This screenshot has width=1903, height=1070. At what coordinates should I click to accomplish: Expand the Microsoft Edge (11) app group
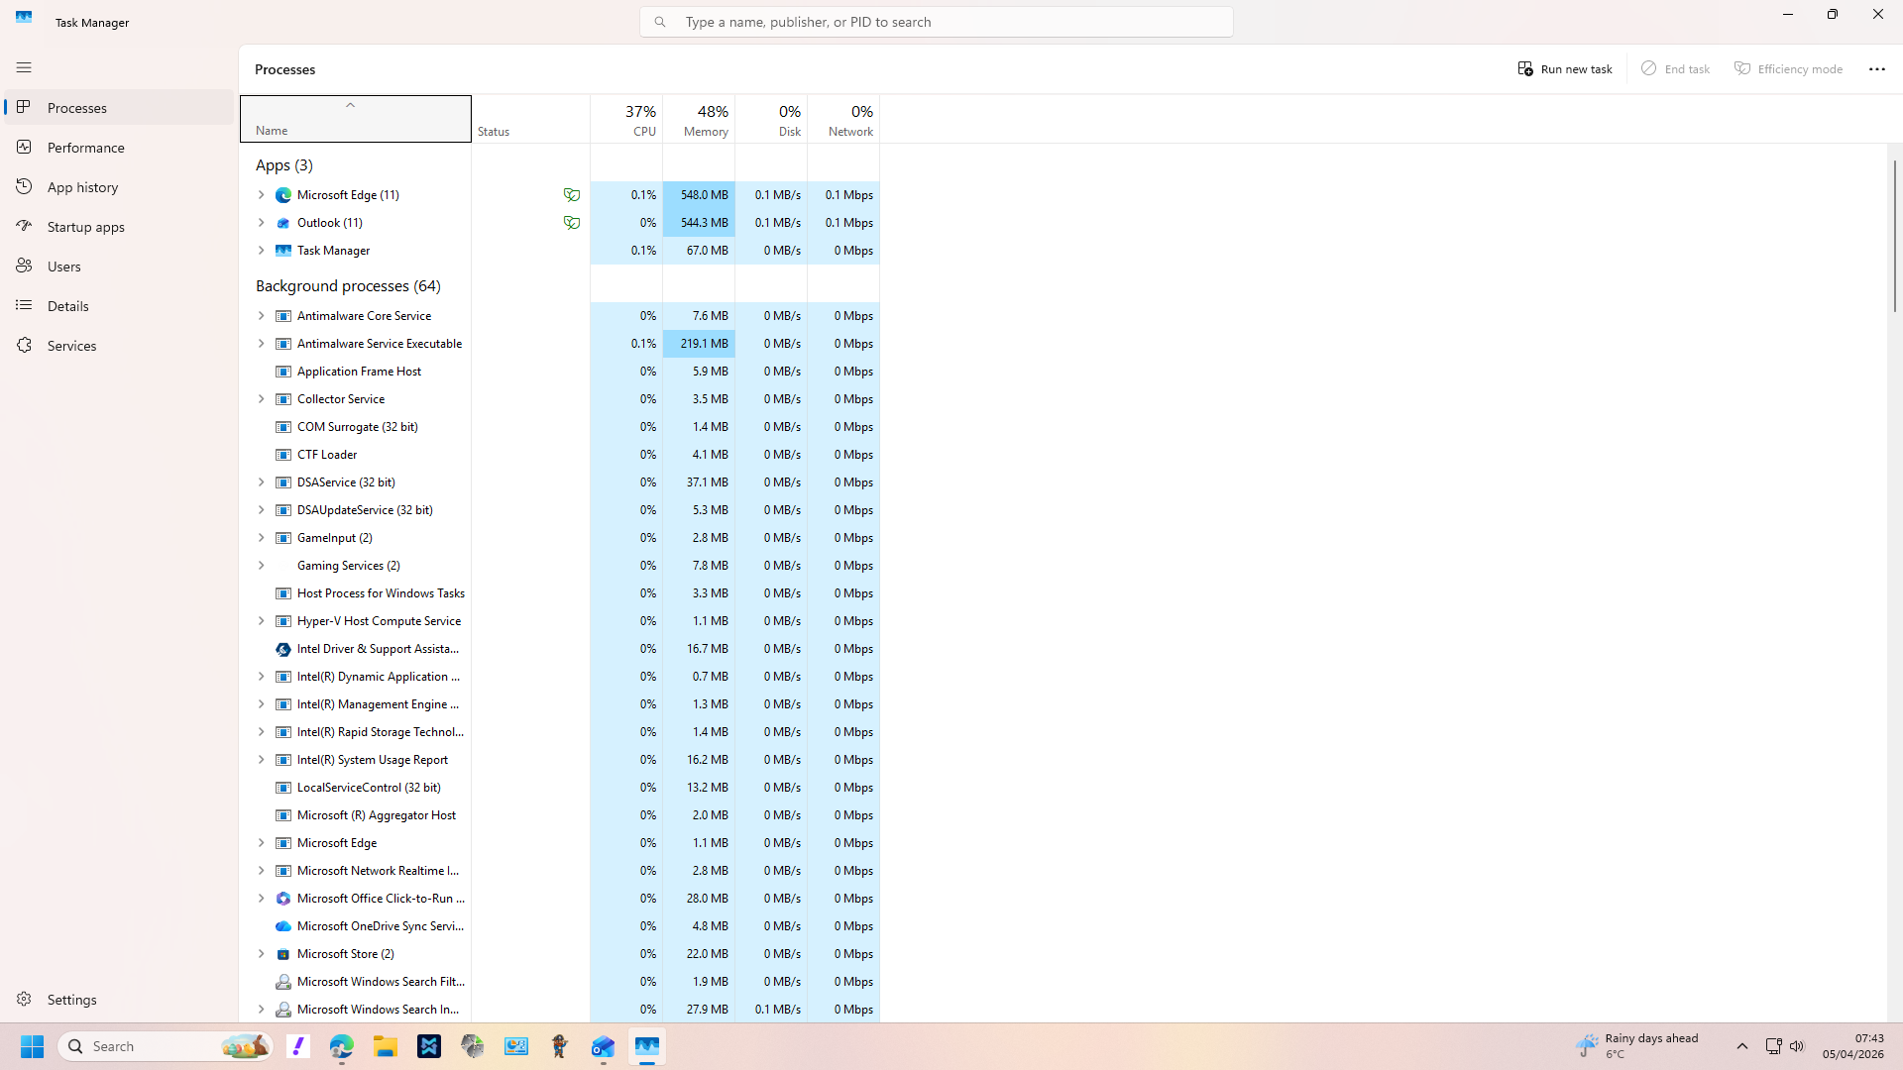click(261, 195)
